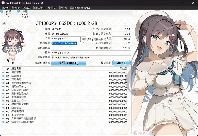Screen dimensions: 198x136
Task: Click the blue status dot for attribute 0C
Action: click(x=3, y=111)
